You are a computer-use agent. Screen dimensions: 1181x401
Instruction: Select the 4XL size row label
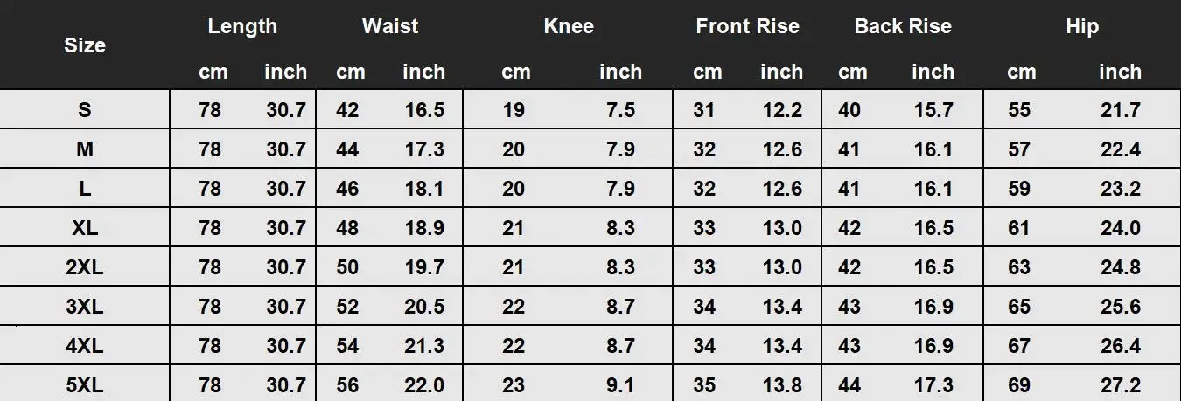click(85, 346)
